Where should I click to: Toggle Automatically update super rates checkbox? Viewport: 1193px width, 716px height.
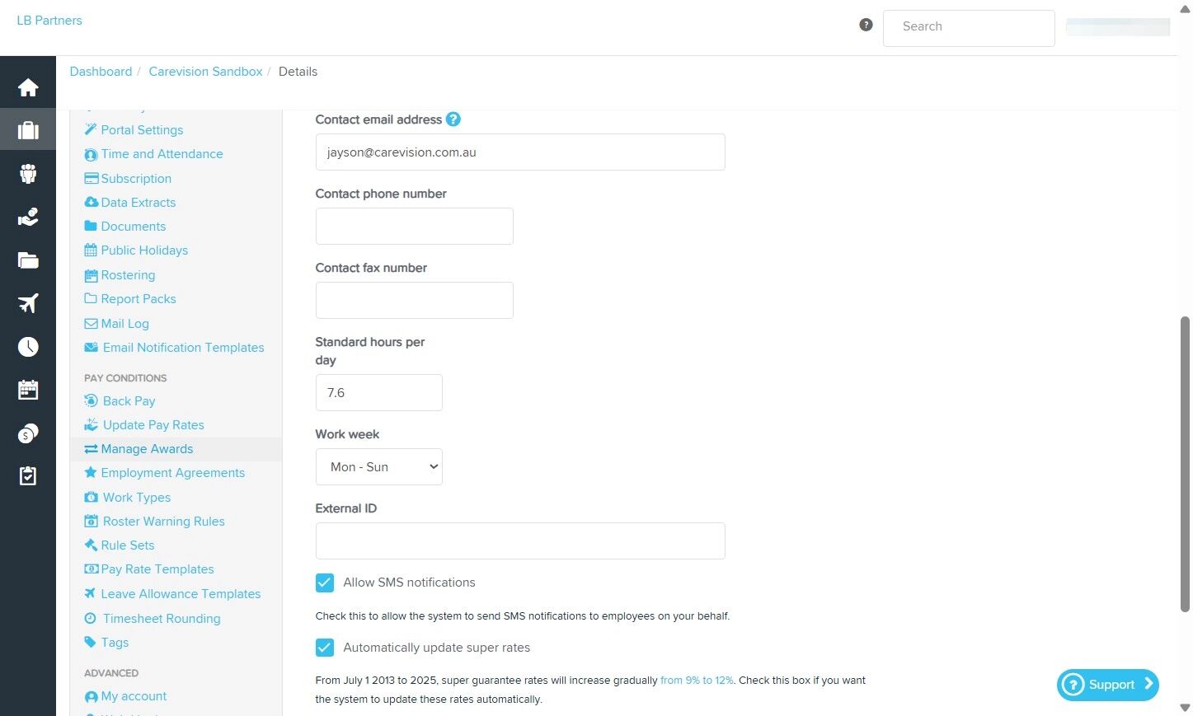tap(325, 648)
